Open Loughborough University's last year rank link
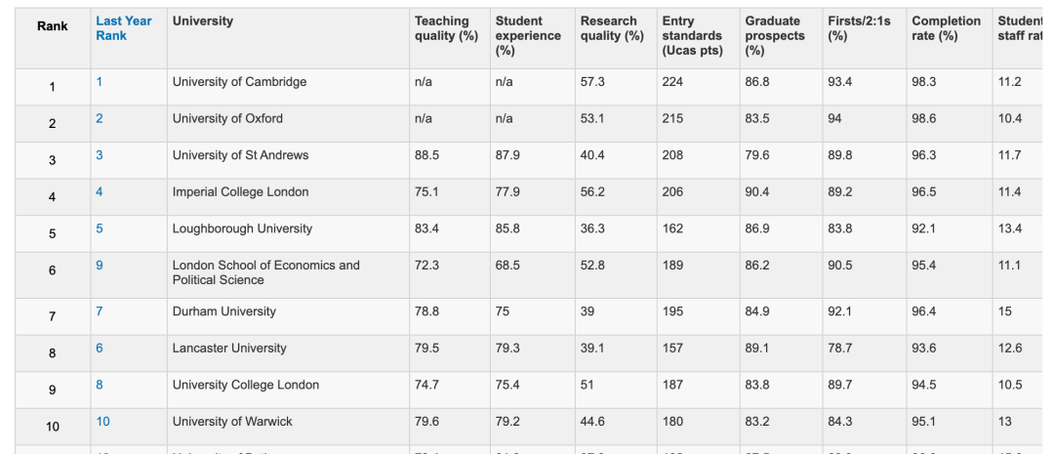Screen dimensions: 1054x454 pos(100,228)
